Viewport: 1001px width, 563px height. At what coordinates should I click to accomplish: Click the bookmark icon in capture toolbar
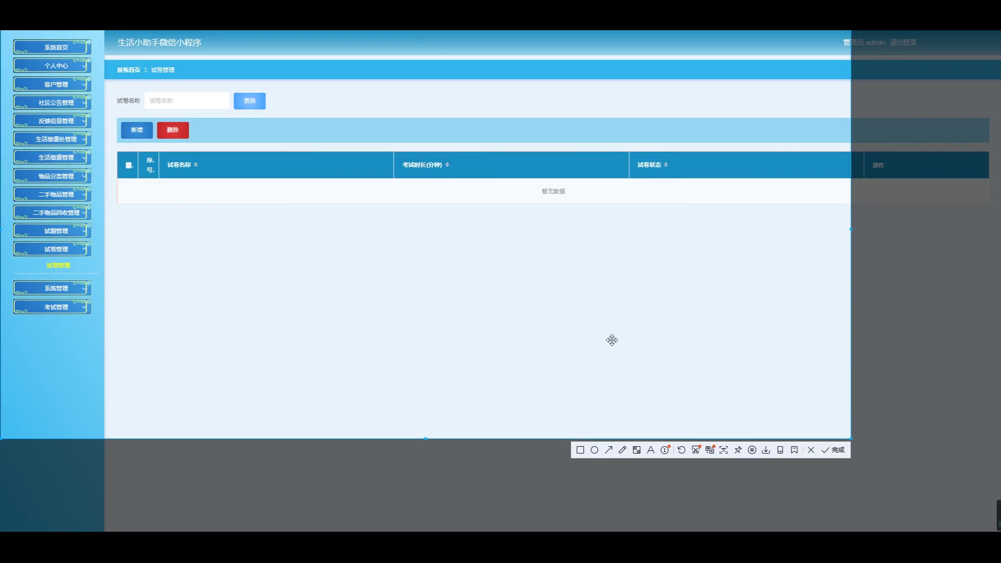794,450
